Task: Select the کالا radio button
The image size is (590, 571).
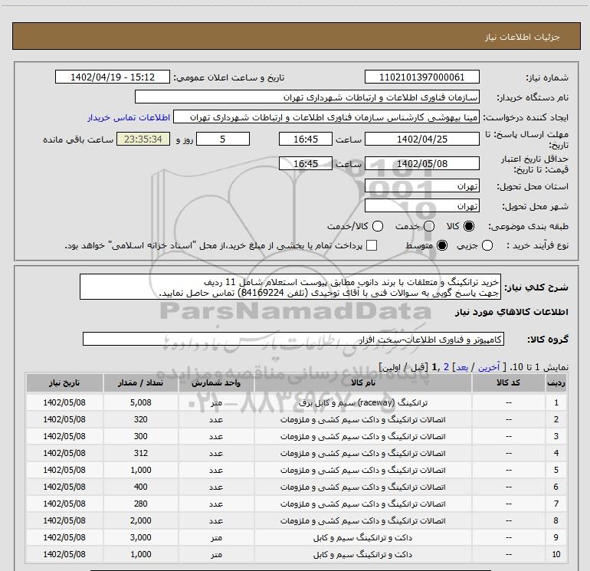Action: pyautogui.click(x=469, y=226)
